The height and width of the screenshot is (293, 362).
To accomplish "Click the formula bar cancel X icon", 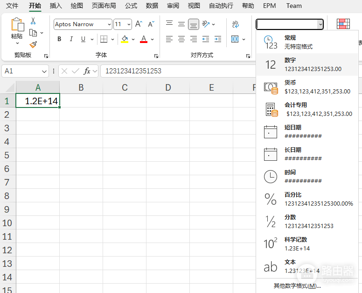I will (64, 71).
